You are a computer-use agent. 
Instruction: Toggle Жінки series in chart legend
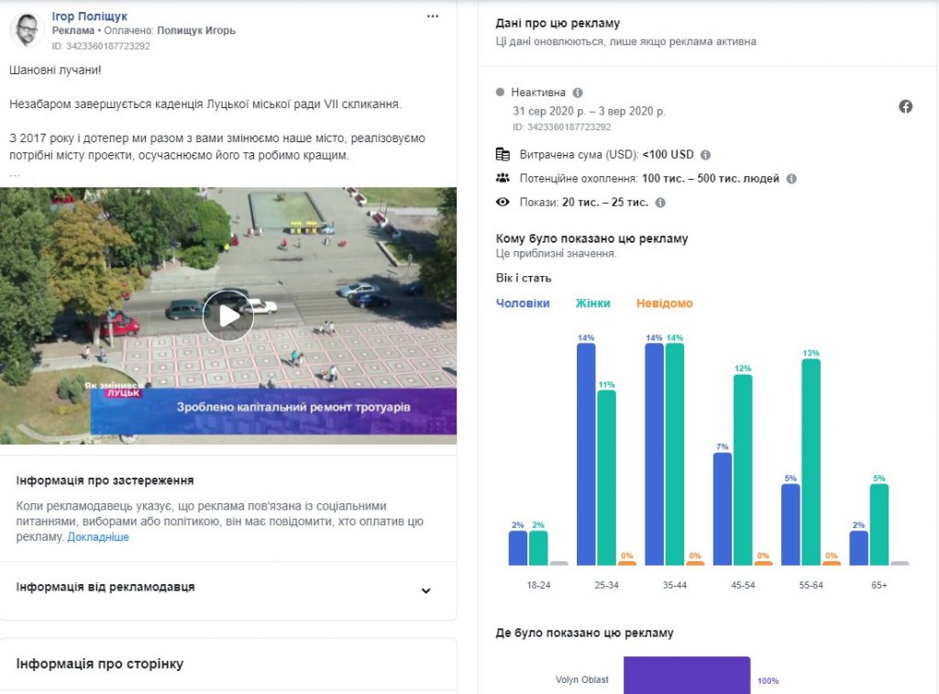592,303
